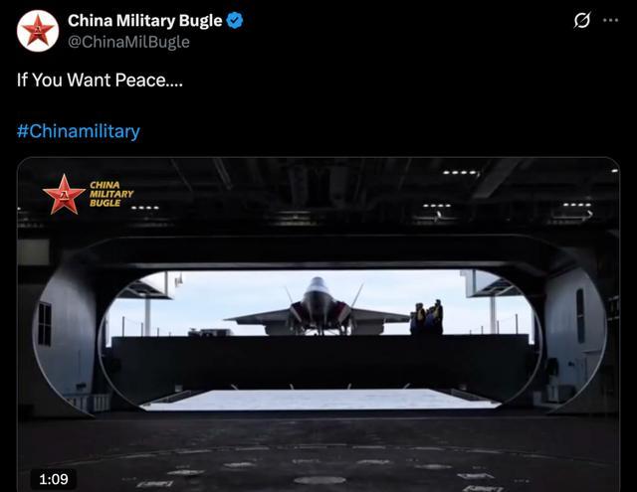637x492 pixels.
Task: Click the yellow CHINA MILITARY BUGLE watermark text
Action: 111,194
